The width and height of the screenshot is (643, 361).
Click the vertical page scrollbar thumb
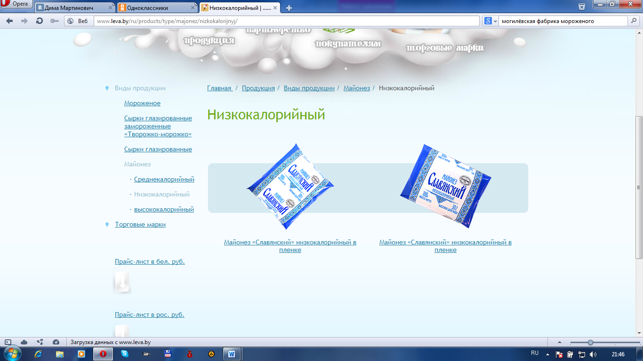[x=639, y=187]
